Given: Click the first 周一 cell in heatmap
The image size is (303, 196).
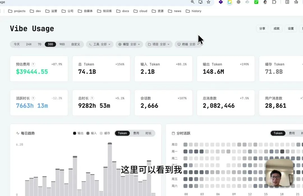Looking at the screenshot, I should [185, 151].
